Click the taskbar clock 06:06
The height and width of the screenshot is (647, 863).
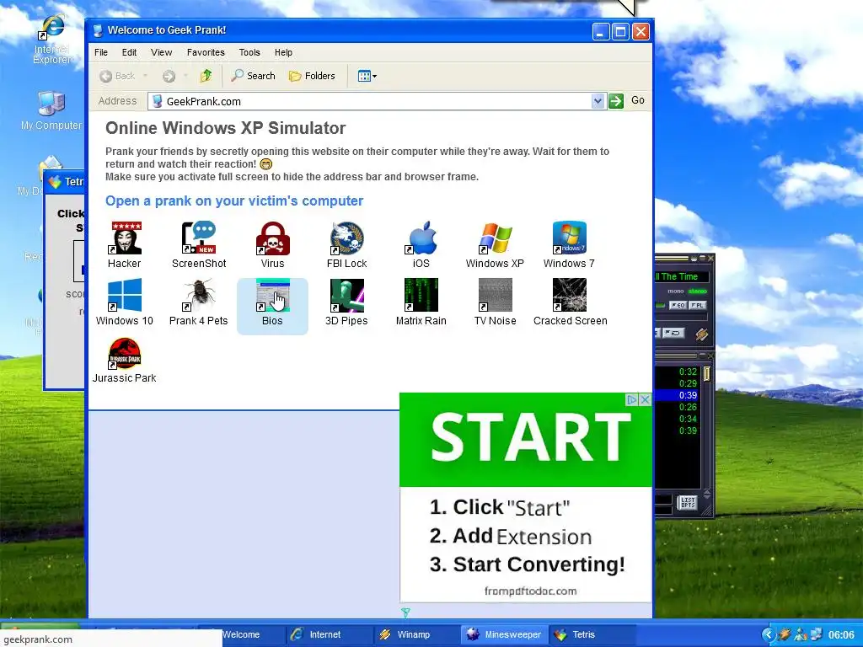pyautogui.click(x=842, y=635)
